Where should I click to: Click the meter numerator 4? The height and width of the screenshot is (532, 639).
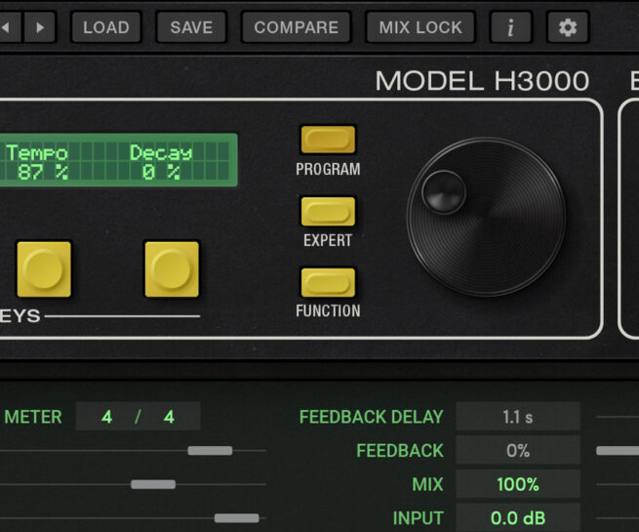pyautogui.click(x=106, y=417)
